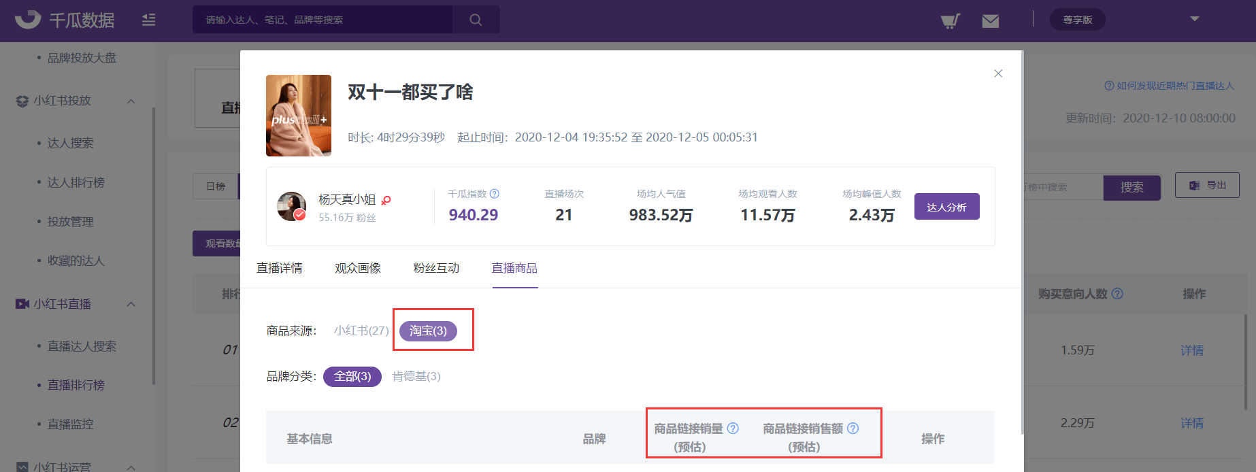The width and height of the screenshot is (1256, 472).
Task: Click the live title 双十一都买了啥
Action: click(410, 92)
